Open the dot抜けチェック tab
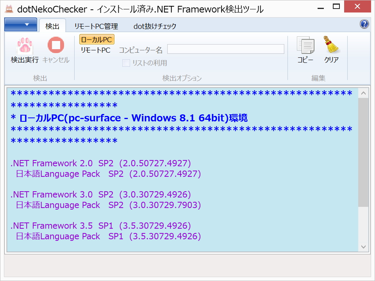The height and width of the screenshot is (281, 375). pos(155,26)
